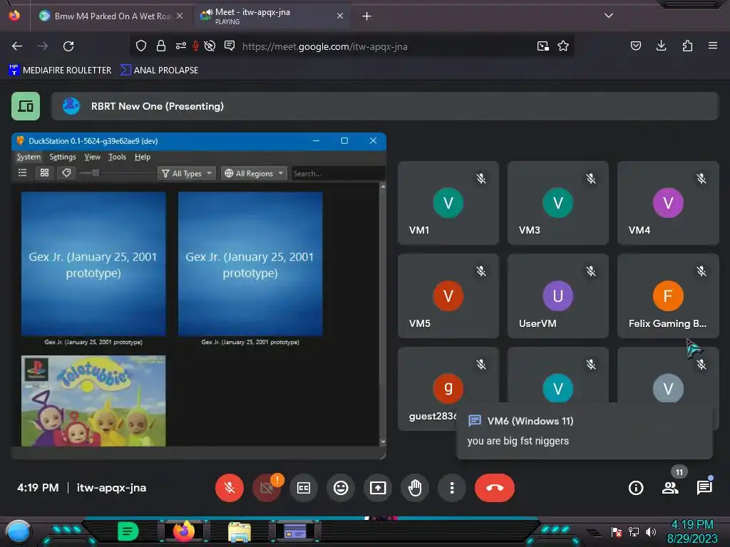Image resolution: width=730 pixels, height=547 pixels.
Task: Toggle the DuckStation show titles tag icon
Action: click(x=66, y=173)
